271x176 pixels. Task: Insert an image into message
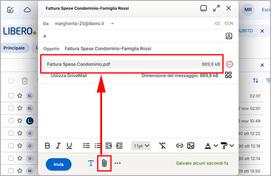(x=191, y=146)
